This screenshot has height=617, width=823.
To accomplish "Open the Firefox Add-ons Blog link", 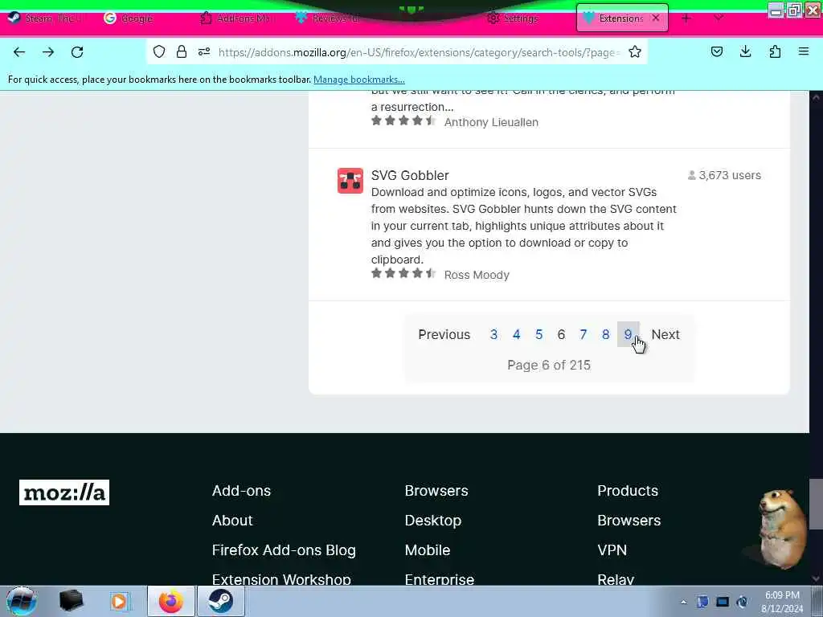I will coord(284,550).
